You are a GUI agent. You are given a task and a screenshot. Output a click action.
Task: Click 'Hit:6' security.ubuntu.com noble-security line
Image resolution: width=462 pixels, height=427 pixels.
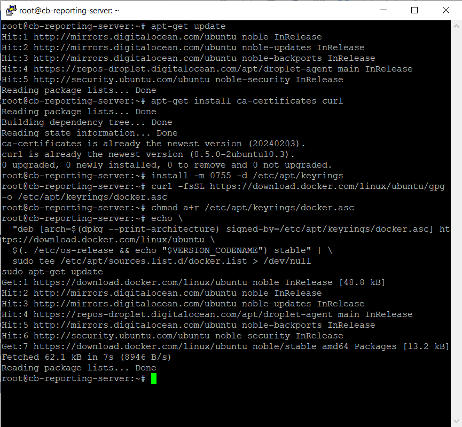tap(173, 336)
